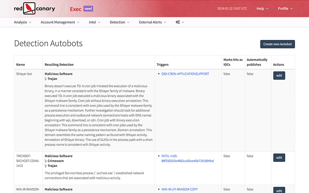The width and height of the screenshot is (309, 193).
Task: Click the Detection Autobots page heading
Action: [x=48, y=43]
